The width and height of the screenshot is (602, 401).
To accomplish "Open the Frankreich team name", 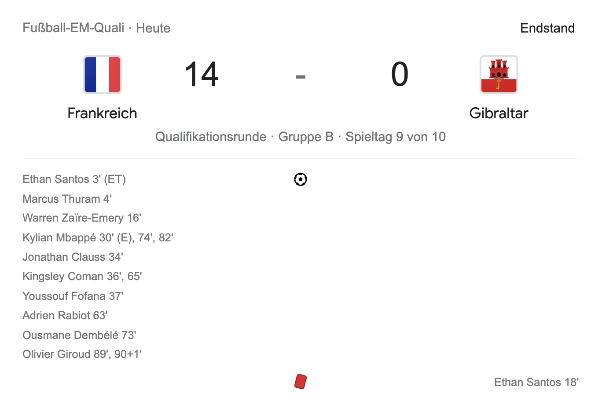I will pos(102,113).
